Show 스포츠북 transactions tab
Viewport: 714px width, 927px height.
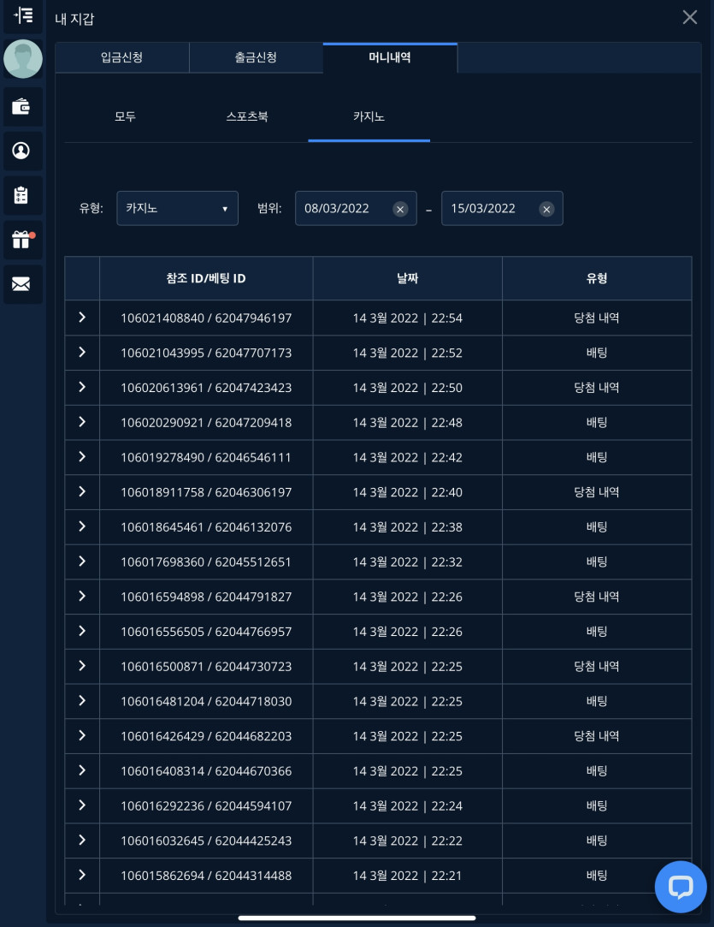[x=247, y=116]
